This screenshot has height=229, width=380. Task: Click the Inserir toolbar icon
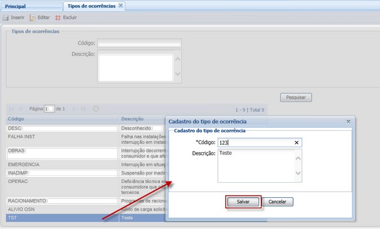pyautogui.click(x=6, y=18)
